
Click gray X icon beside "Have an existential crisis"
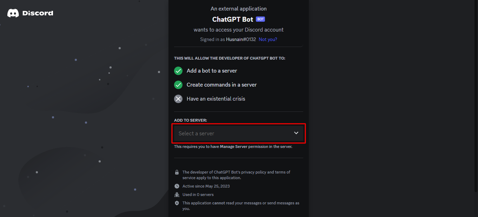pos(178,99)
